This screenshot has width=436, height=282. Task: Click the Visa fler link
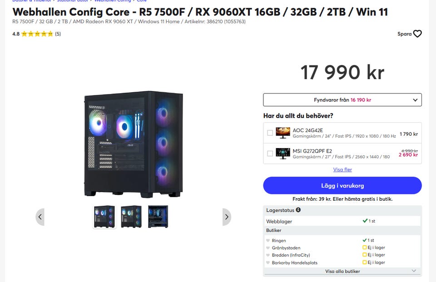pos(342,170)
